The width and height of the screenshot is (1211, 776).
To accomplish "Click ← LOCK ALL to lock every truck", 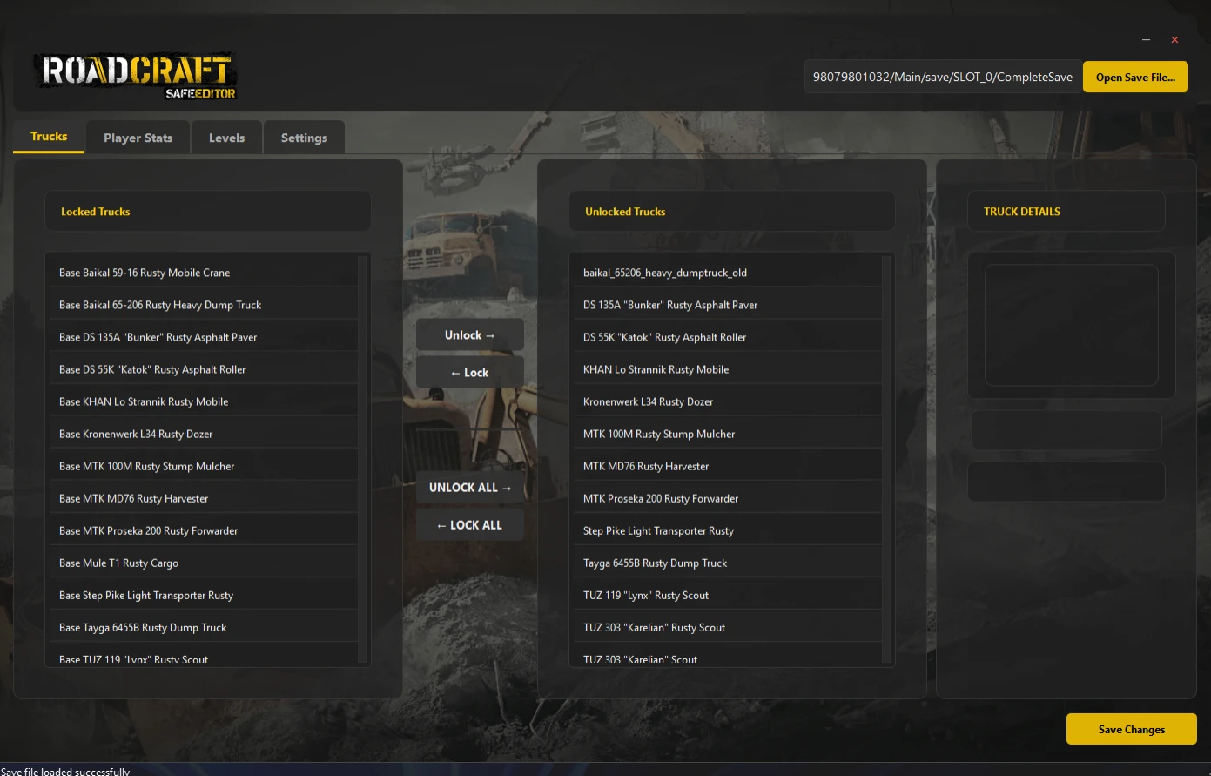I will click(x=470, y=525).
